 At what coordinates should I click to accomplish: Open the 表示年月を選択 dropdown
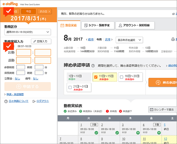129,40
